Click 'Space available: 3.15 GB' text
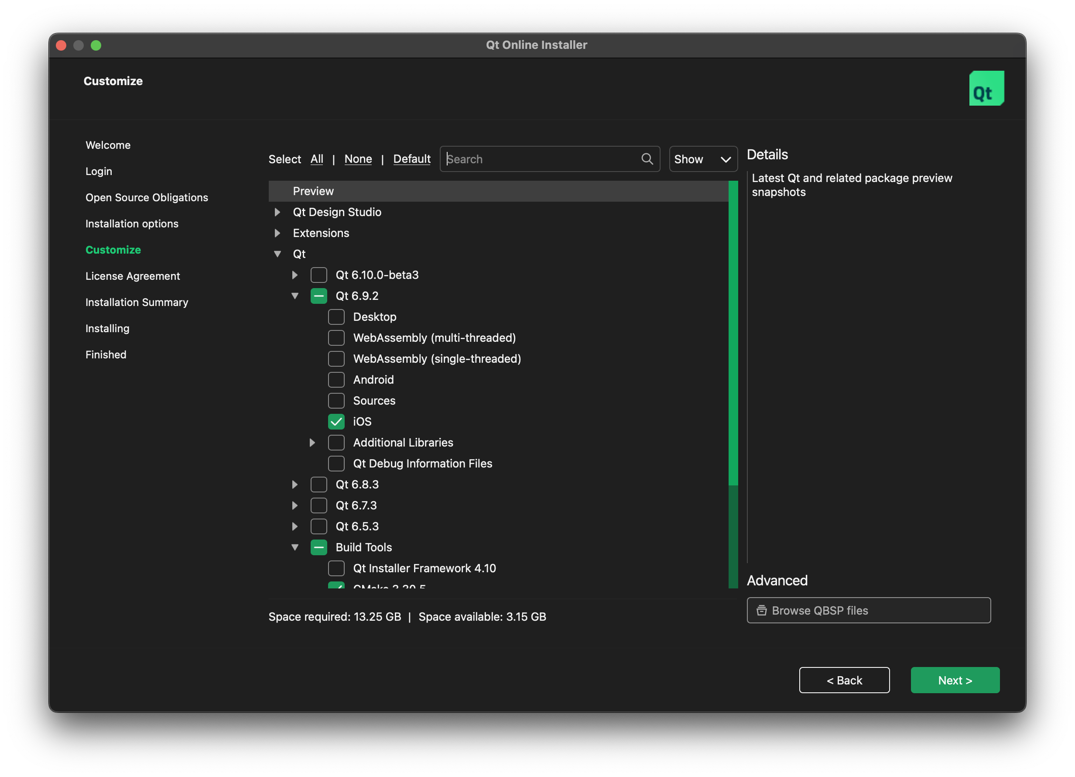This screenshot has height=777, width=1075. coord(482,617)
